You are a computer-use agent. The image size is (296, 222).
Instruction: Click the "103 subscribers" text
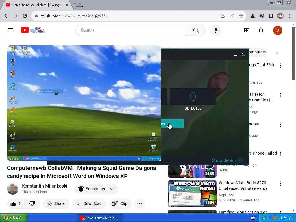coord(34,192)
